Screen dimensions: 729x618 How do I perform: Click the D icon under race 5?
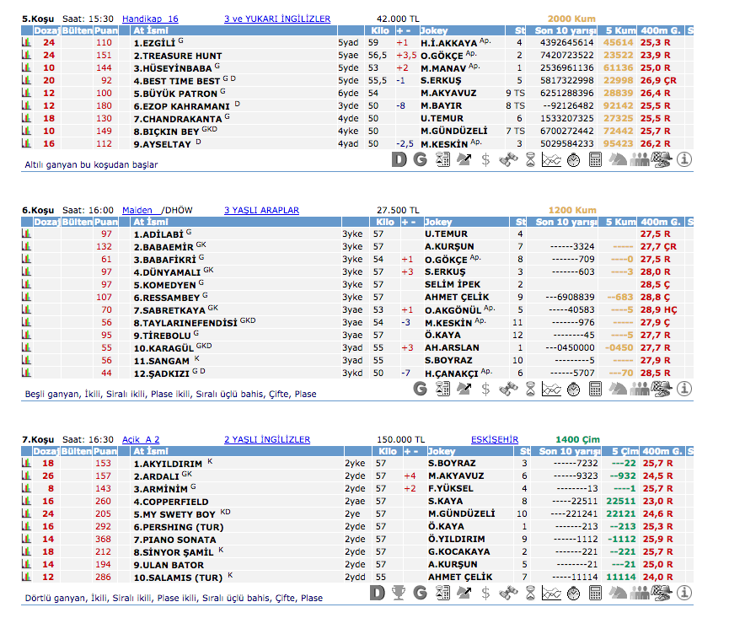click(x=399, y=159)
